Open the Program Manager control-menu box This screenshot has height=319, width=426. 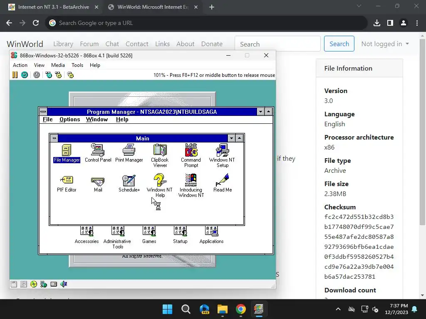click(x=43, y=111)
